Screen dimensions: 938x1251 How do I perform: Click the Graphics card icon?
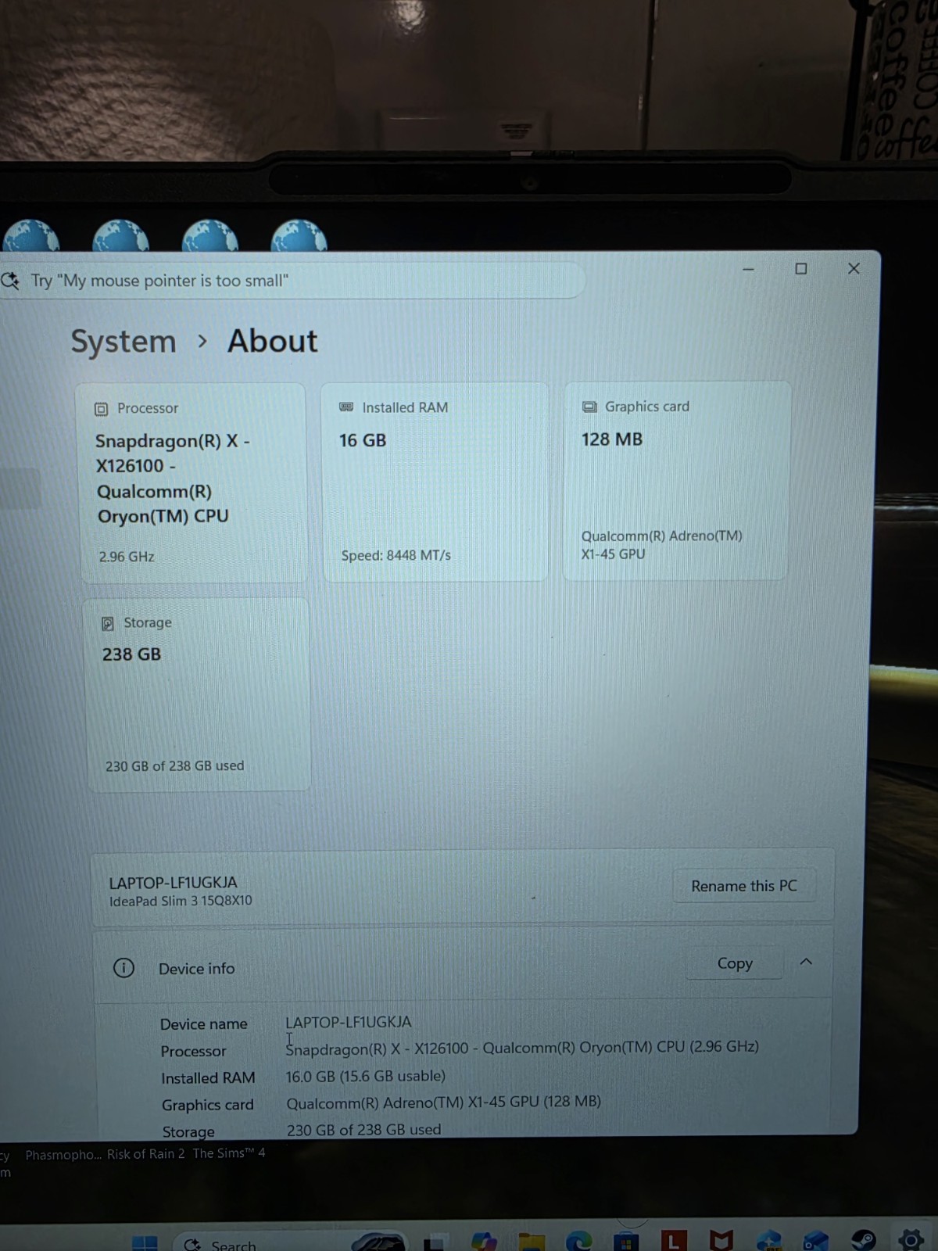point(589,407)
